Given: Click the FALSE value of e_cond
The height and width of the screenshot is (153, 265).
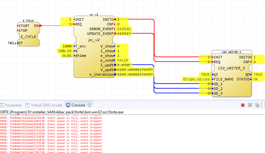Looking at the screenshot, I should 123,60.
